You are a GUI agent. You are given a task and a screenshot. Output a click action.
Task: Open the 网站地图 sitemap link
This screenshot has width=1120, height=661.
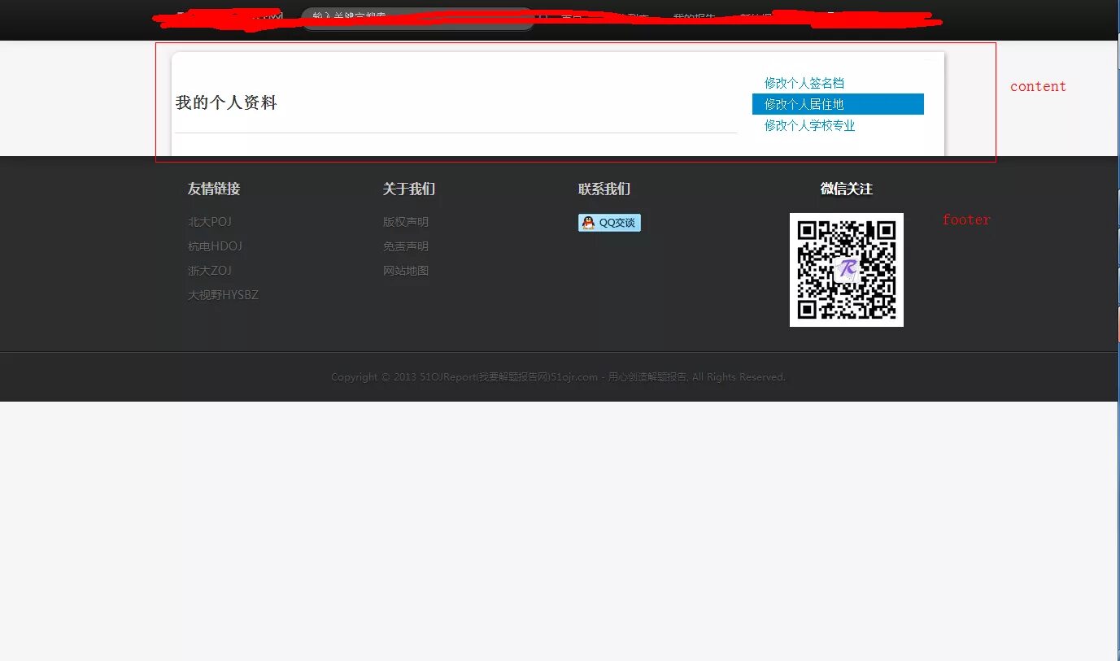pos(406,271)
